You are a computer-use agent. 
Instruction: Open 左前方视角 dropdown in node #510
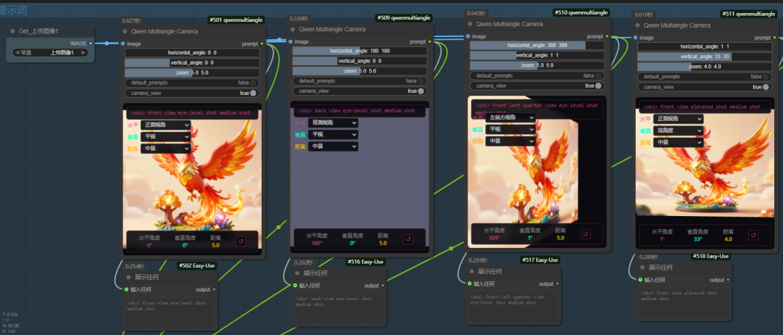[x=511, y=117]
